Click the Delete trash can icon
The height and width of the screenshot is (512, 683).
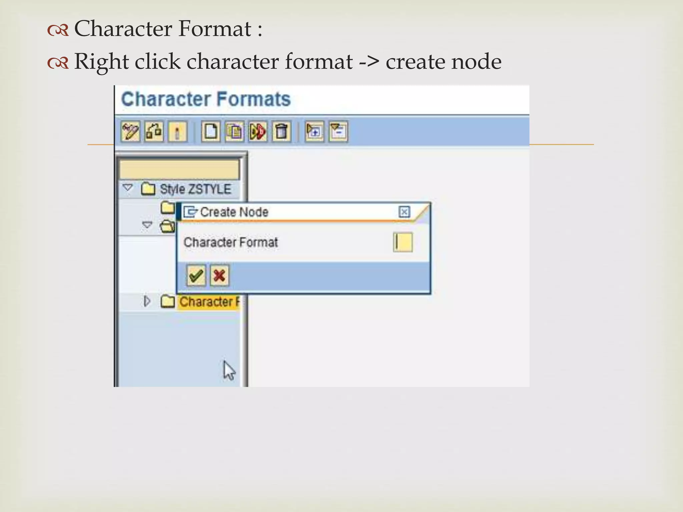(281, 132)
